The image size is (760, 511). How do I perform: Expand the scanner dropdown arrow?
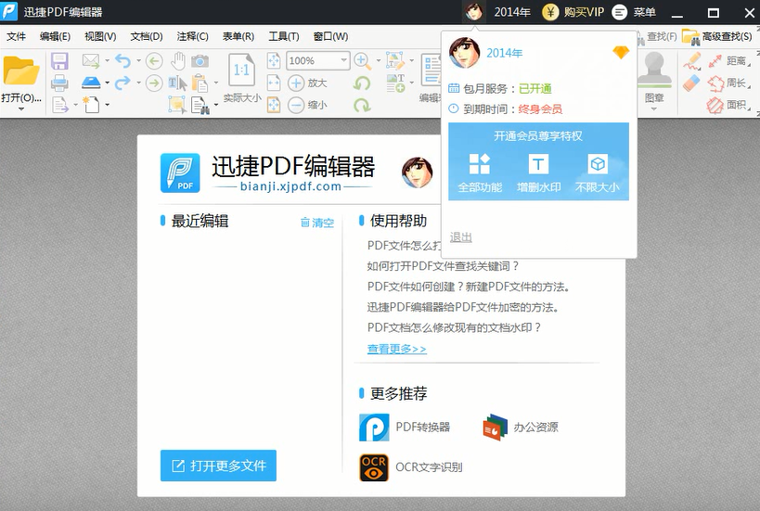pos(107,83)
